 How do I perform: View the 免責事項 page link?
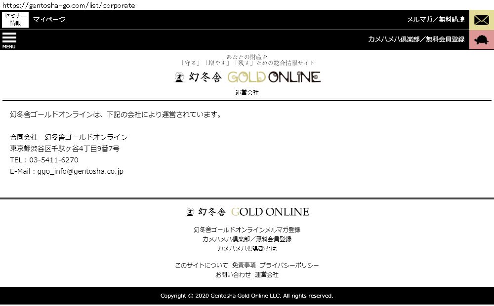(244, 265)
